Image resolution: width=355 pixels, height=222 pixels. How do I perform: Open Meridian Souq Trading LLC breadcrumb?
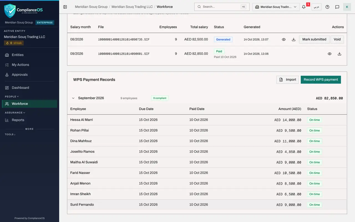pyautogui.click(x=132, y=7)
